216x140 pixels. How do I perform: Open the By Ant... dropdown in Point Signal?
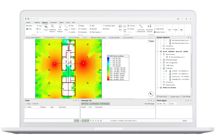(173, 104)
